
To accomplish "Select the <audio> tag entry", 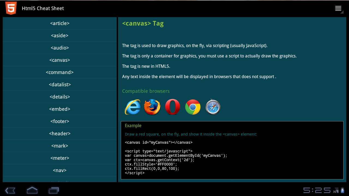I will tap(60, 48).
